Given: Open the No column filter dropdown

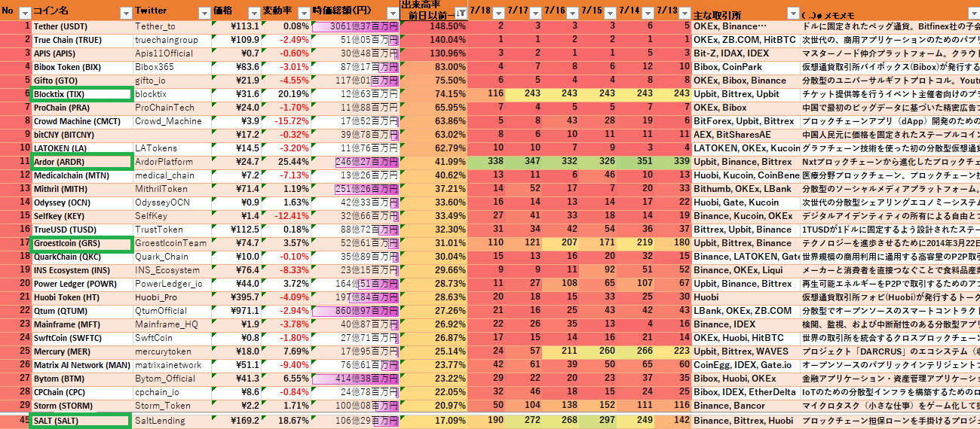Looking at the screenshot, I should coord(24,13).
